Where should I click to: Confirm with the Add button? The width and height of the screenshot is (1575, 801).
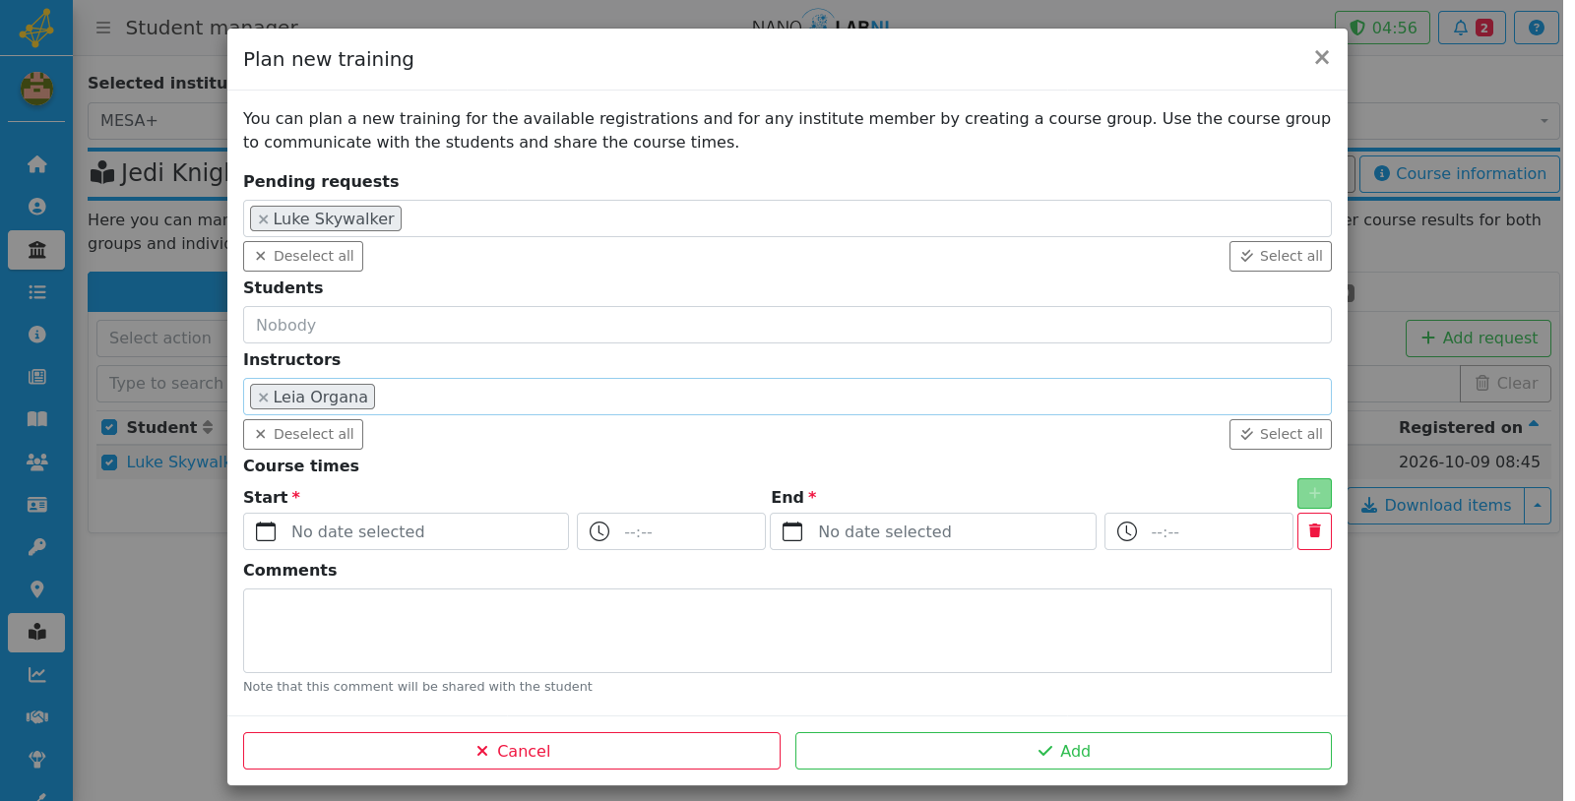point(1063,751)
